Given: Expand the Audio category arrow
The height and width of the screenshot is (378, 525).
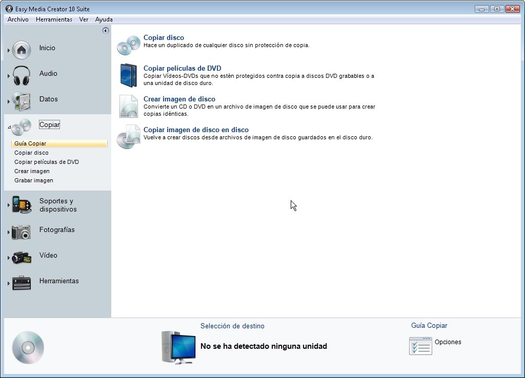Looking at the screenshot, I should coord(8,76).
